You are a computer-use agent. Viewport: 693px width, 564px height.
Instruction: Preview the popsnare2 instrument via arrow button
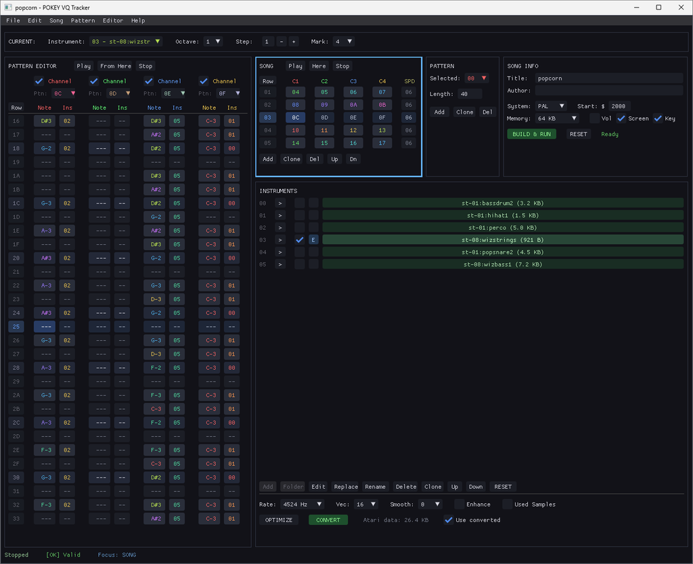click(280, 252)
